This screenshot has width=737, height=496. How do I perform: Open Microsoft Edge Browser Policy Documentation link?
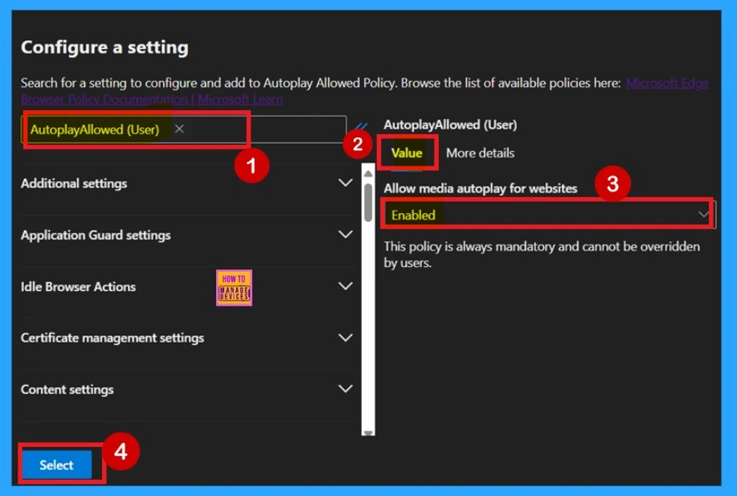667,84
